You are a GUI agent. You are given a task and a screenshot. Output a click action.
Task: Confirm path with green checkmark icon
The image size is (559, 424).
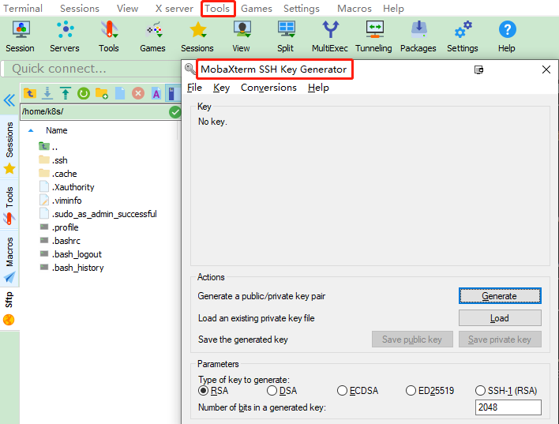[x=174, y=112]
